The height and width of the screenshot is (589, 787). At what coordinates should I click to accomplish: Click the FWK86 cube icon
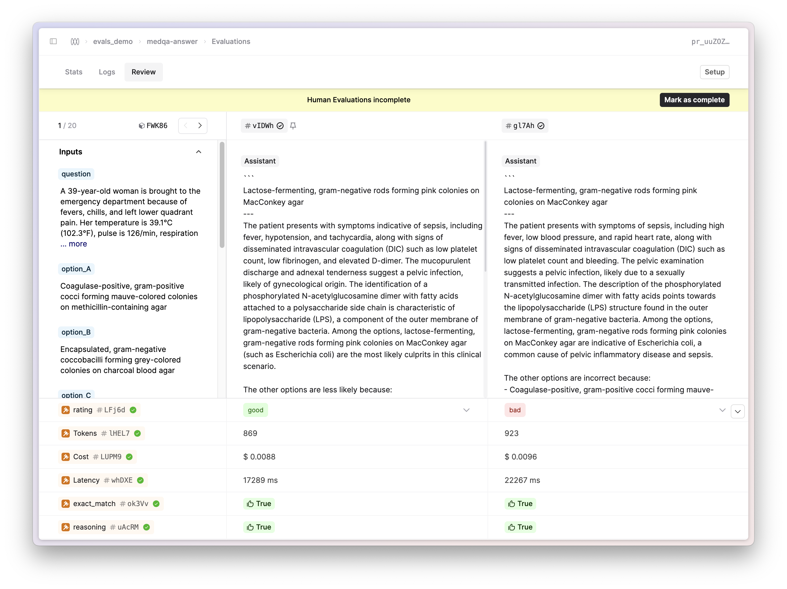[141, 126]
